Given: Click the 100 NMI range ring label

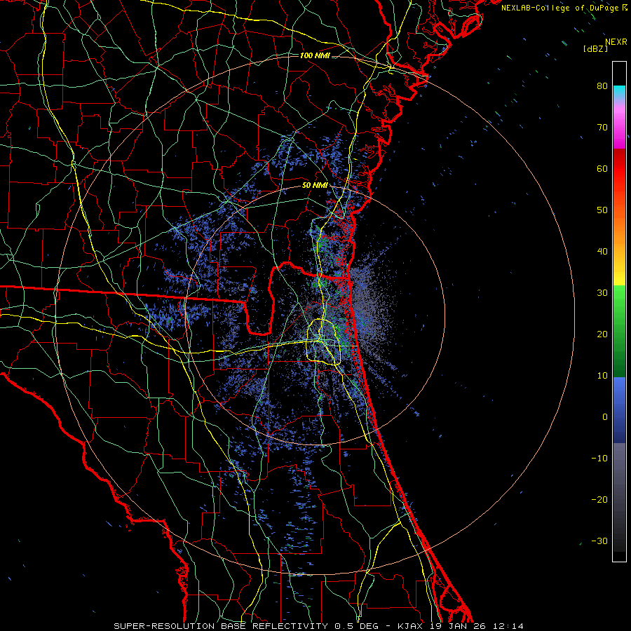Looking at the screenshot, I should tap(315, 55).
